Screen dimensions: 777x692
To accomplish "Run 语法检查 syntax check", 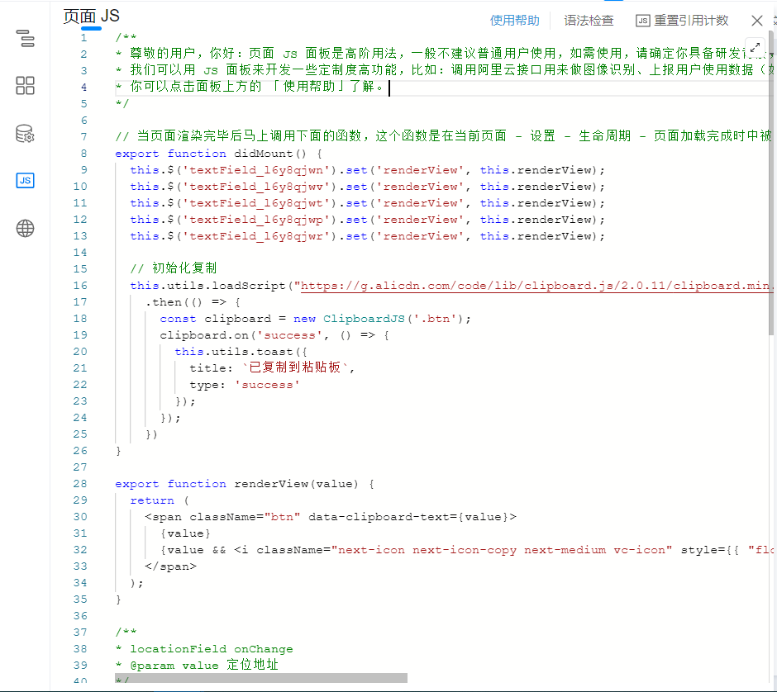I will 589,21.
